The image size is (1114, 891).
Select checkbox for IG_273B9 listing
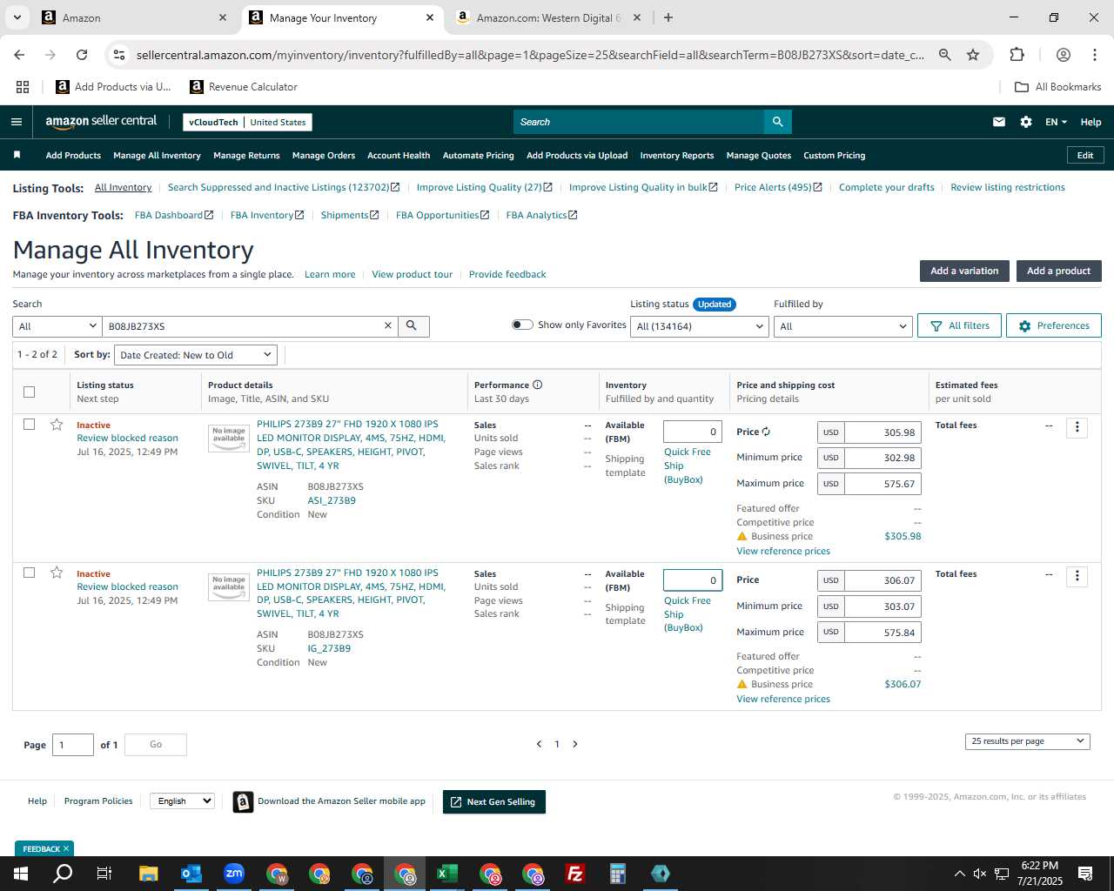[x=29, y=573]
